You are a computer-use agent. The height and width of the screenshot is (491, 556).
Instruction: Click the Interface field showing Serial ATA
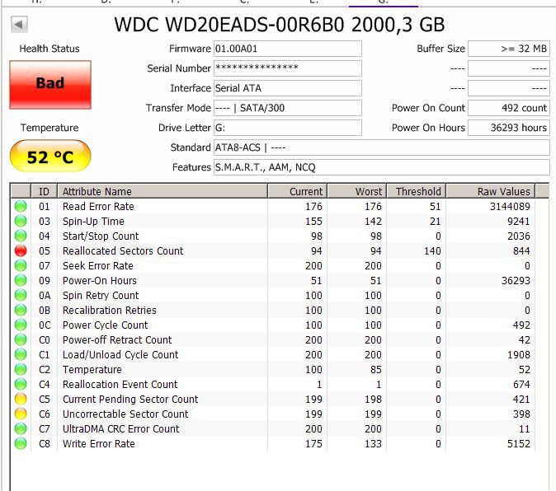point(288,88)
